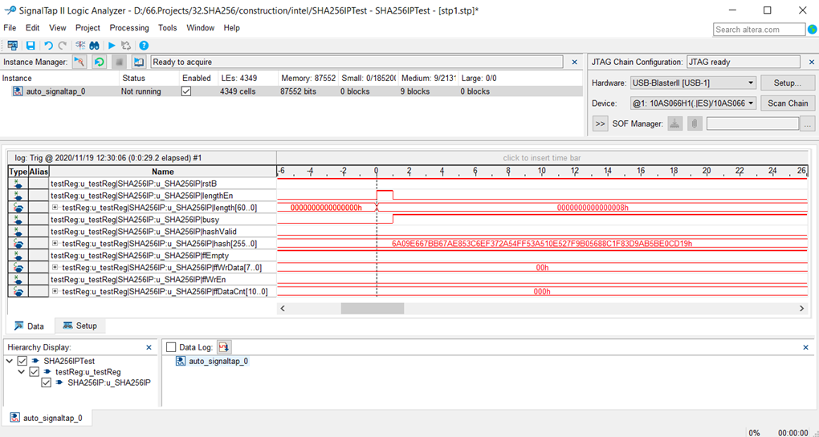Open the Edit menu

point(32,27)
